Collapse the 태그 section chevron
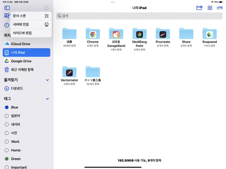226x169 pixels. 47,99
